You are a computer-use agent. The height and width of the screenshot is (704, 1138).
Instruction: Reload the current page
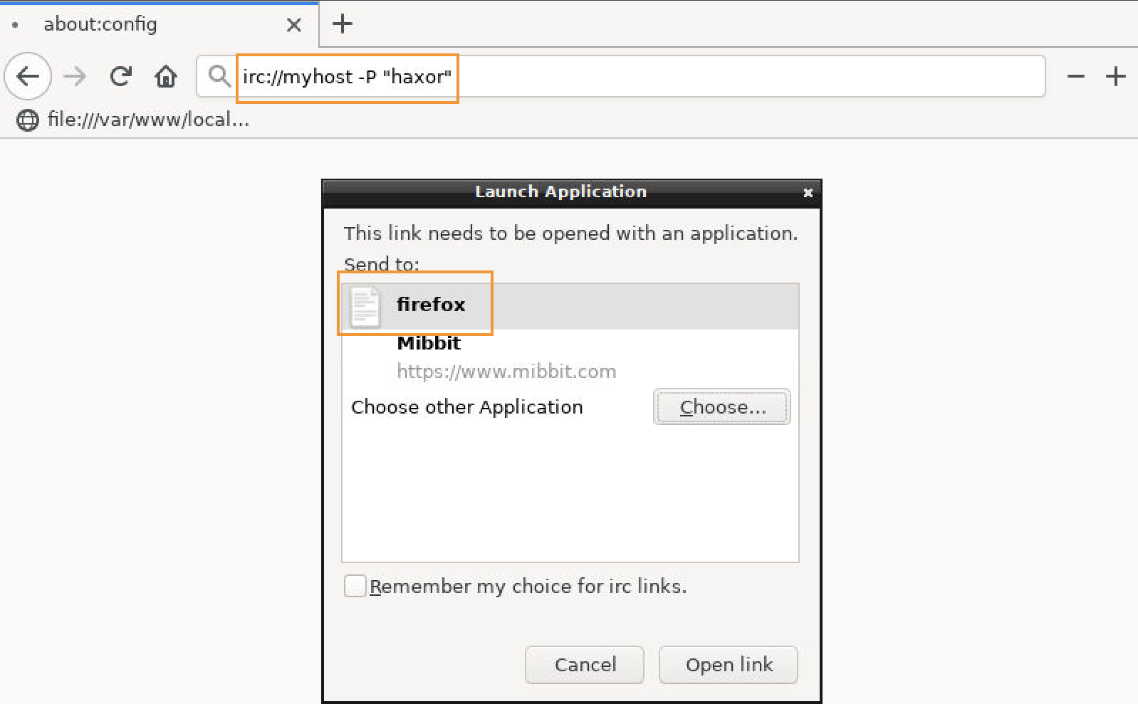coord(120,76)
